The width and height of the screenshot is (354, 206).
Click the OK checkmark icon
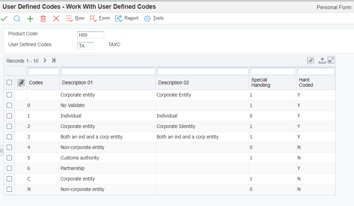(4, 18)
